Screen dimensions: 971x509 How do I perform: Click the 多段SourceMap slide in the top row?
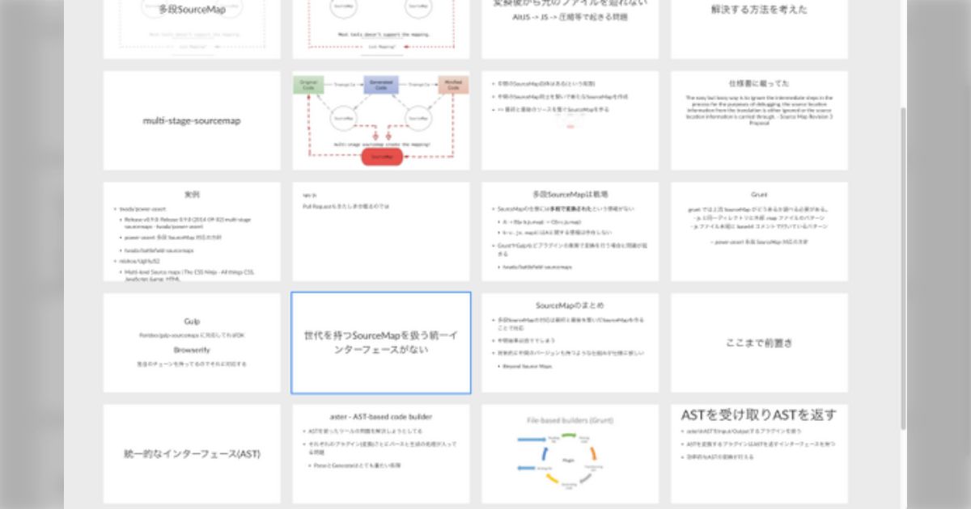(192, 28)
